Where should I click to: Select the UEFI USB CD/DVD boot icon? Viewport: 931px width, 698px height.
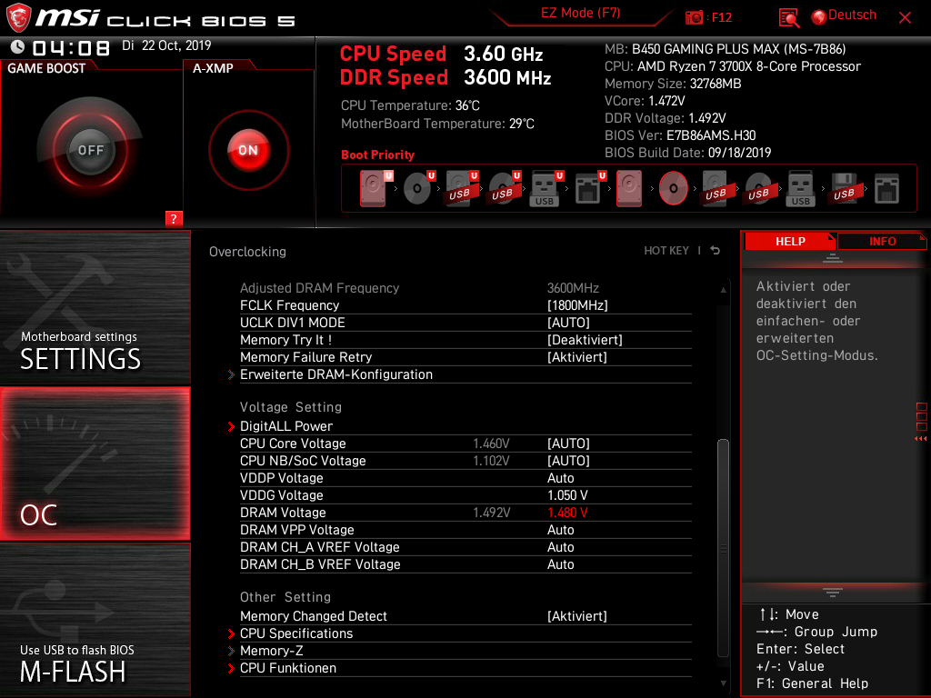coord(504,188)
